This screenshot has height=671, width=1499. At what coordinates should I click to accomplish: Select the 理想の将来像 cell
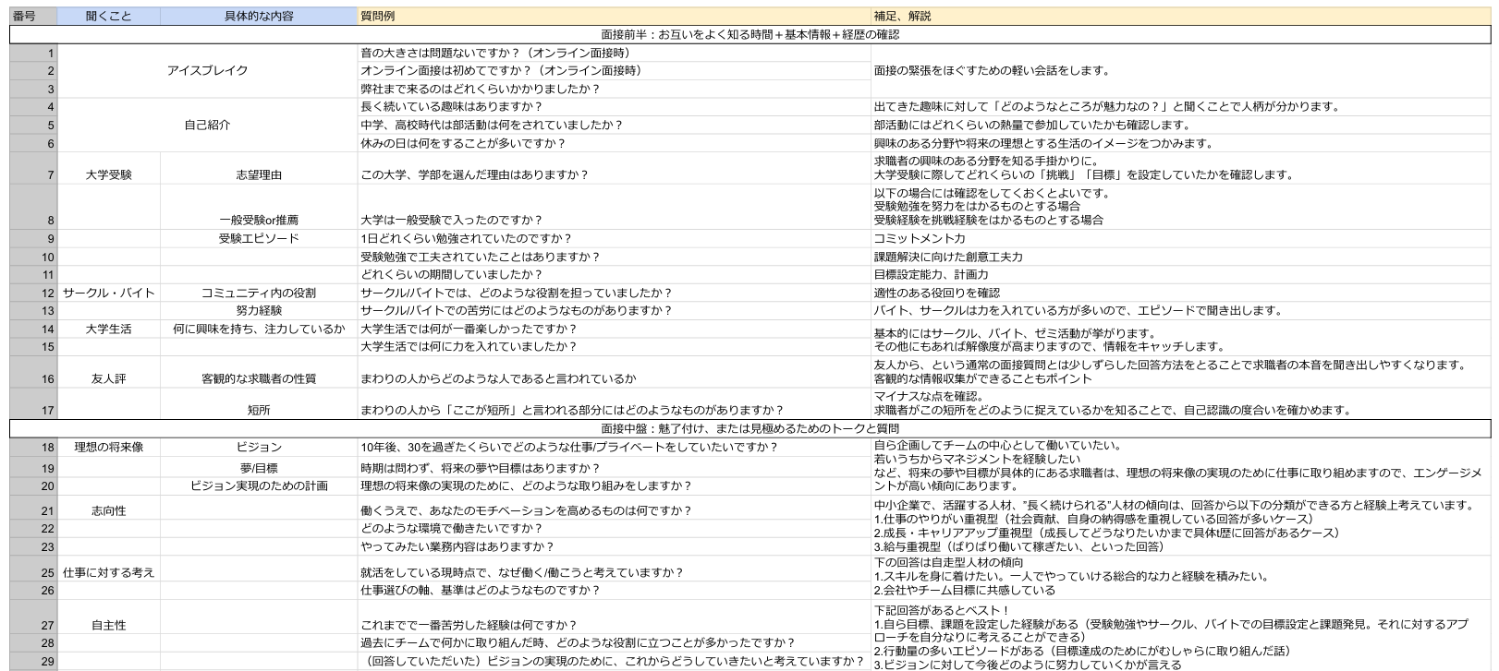(109, 447)
